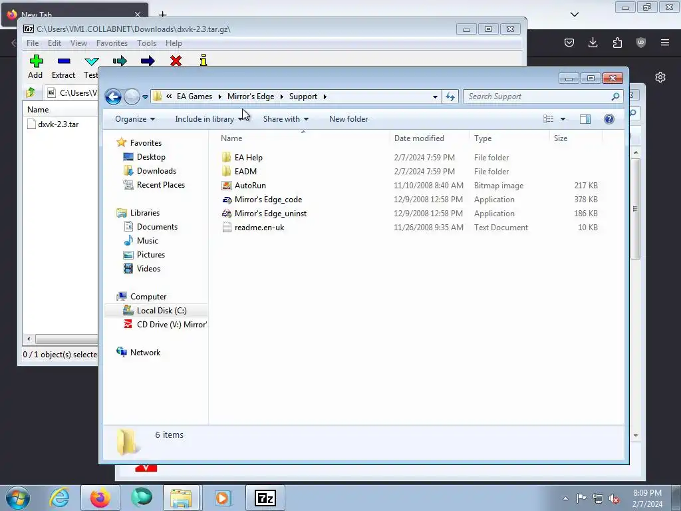
Task: Click the Pocket save icon in Firefox
Action: pos(569,42)
